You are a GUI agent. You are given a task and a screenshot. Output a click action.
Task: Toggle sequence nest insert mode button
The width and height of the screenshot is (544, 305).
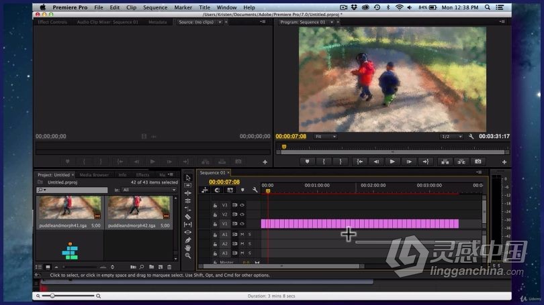coord(205,190)
